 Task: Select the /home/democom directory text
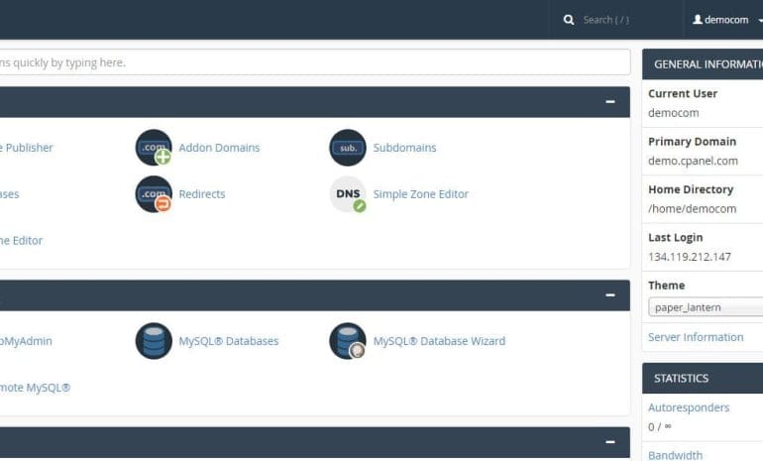point(692,209)
